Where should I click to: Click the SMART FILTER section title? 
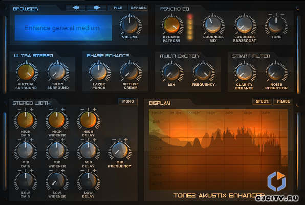(x=251, y=56)
